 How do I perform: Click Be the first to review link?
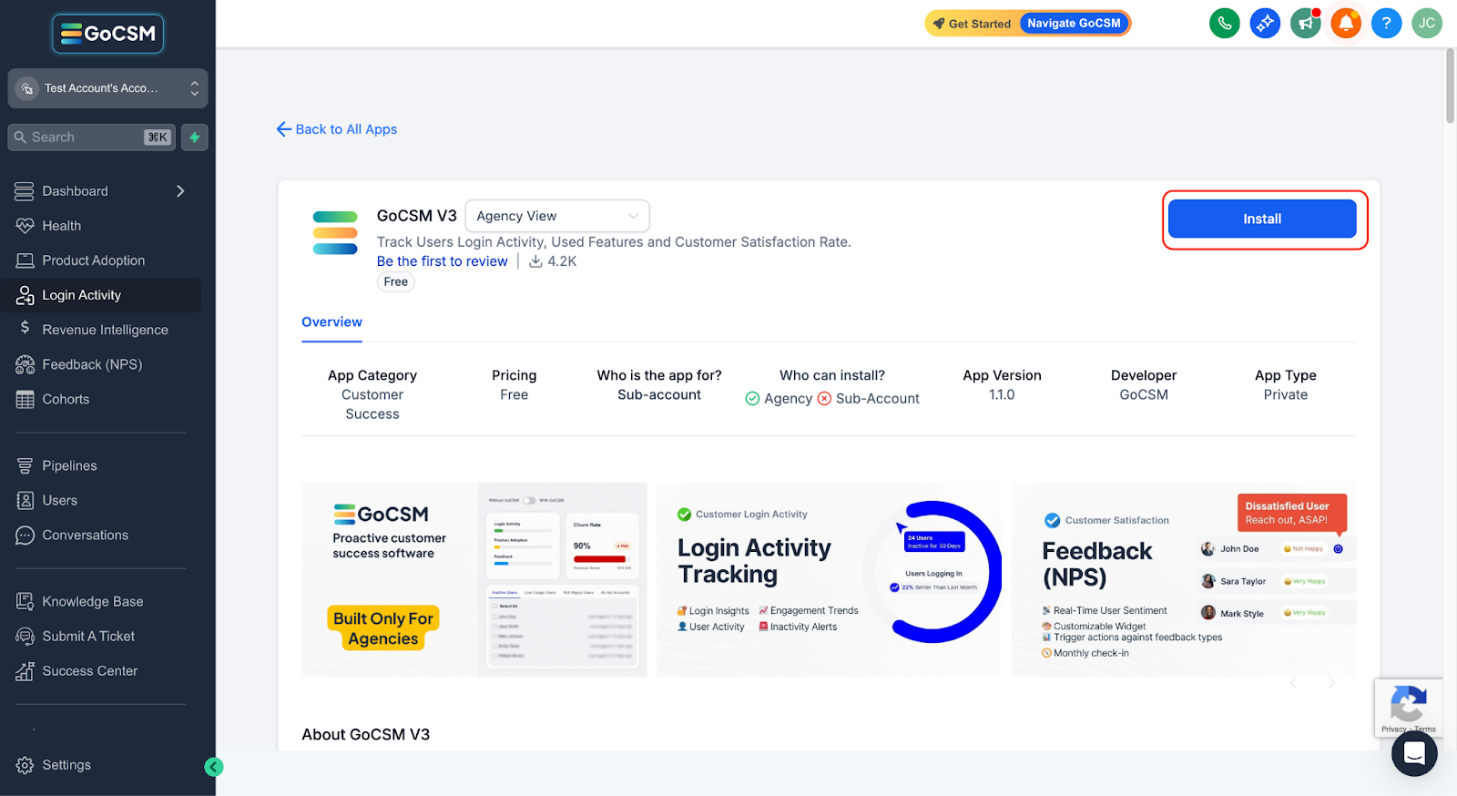[x=443, y=261]
